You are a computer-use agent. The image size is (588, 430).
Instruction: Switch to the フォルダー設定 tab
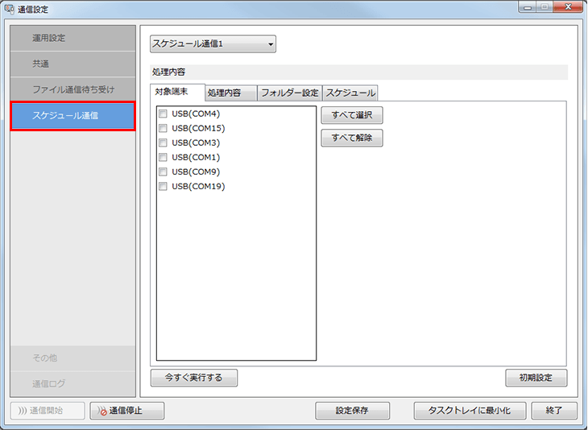pyautogui.click(x=289, y=93)
